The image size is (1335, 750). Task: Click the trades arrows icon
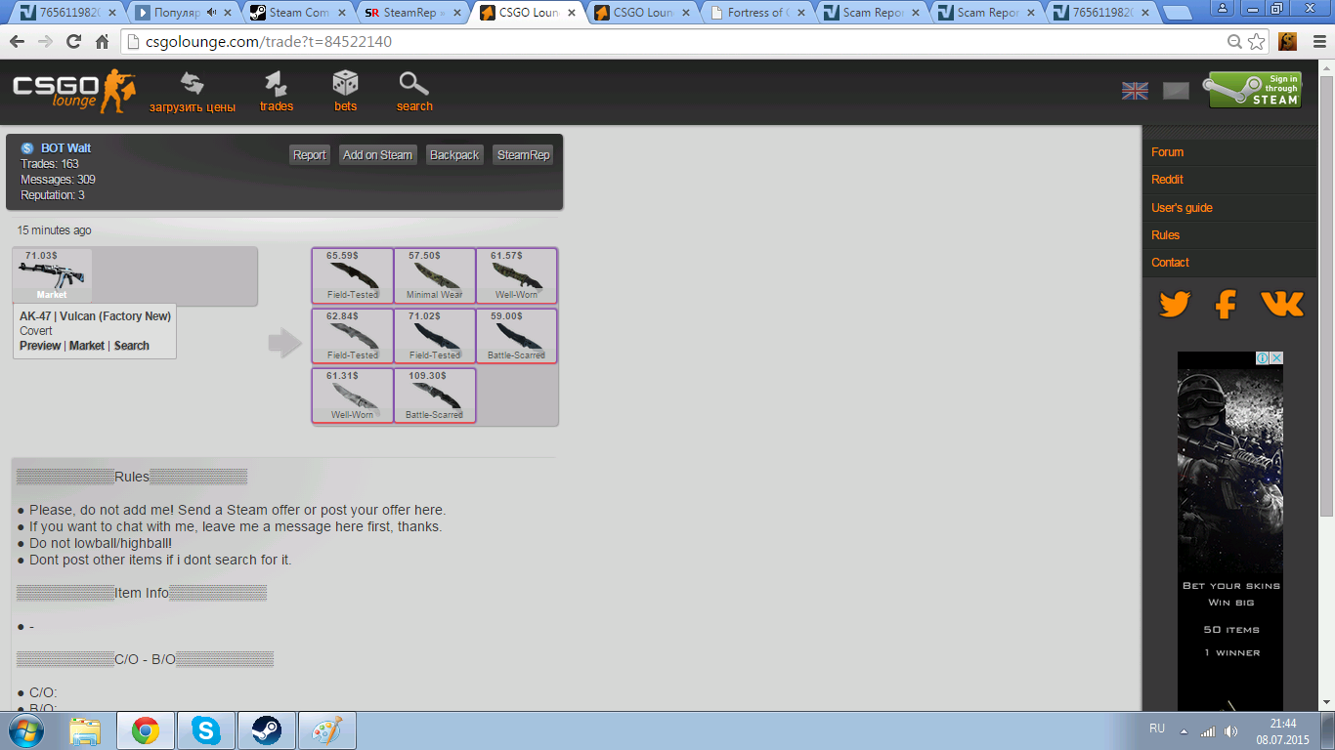pos(277,84)
